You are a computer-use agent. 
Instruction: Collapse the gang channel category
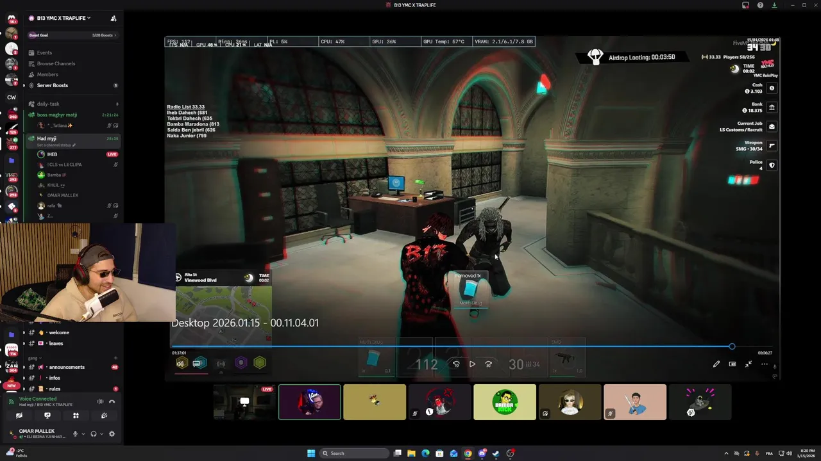pos(33,358)
